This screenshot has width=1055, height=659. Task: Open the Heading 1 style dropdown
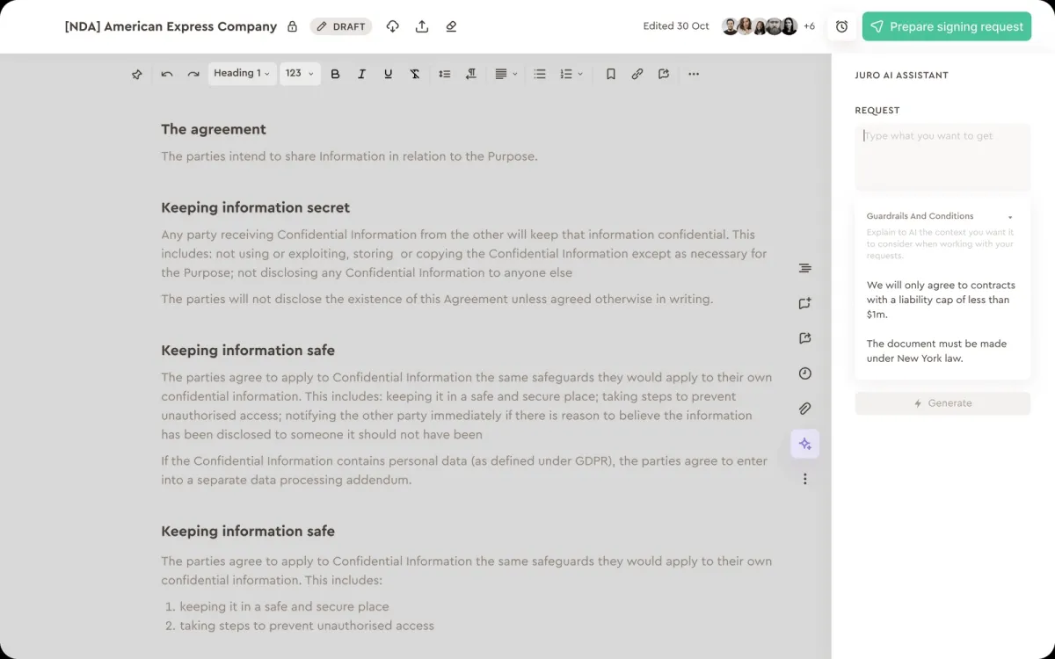click(242, 74)
